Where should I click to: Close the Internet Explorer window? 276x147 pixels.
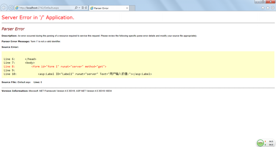pyautogui.click(x=271, y=2)
